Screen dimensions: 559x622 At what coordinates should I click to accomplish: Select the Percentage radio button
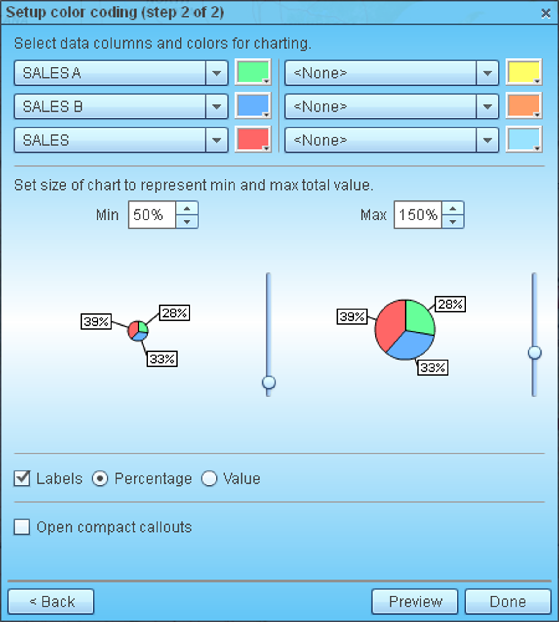click(x=100, y=479)
